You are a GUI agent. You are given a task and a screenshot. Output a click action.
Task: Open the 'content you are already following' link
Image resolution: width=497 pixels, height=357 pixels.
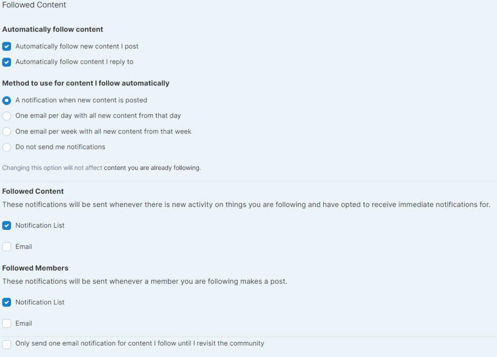coord(152,168)
